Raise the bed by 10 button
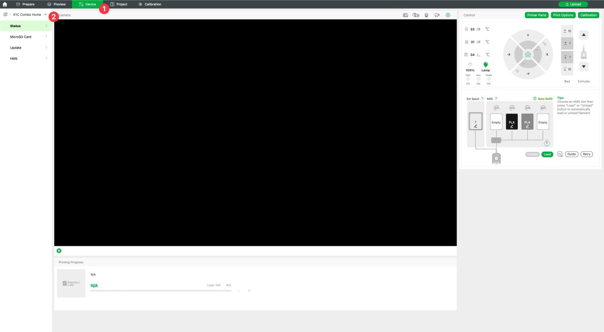This screenshot has height=332, width=604. coord(567,31)
